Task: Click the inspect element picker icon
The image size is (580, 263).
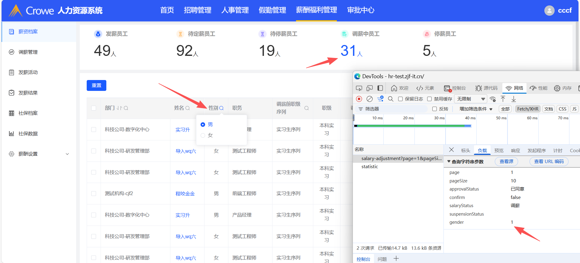Action: 359,88
